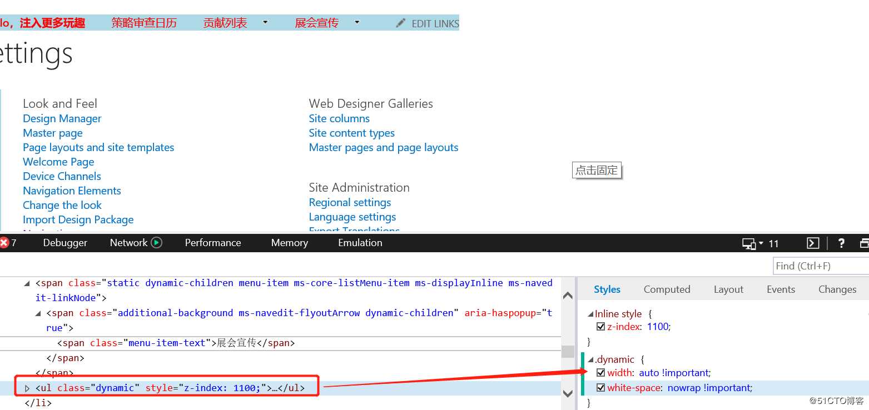This screenshot has width=869, height=410.
Task: Open Page layouts and site templates link
Action: point(98,147)
